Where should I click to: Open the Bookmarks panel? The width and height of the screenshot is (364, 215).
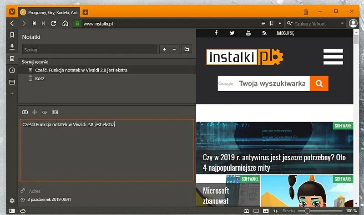coord(12,35)
